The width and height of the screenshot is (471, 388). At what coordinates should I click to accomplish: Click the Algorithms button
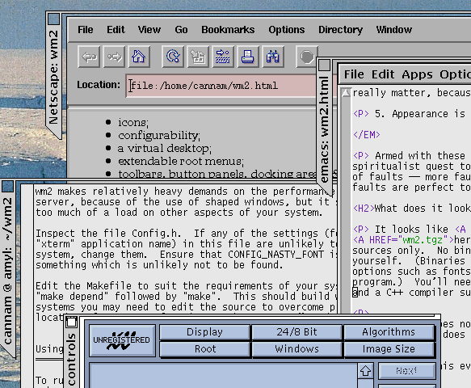coord(389,332)
